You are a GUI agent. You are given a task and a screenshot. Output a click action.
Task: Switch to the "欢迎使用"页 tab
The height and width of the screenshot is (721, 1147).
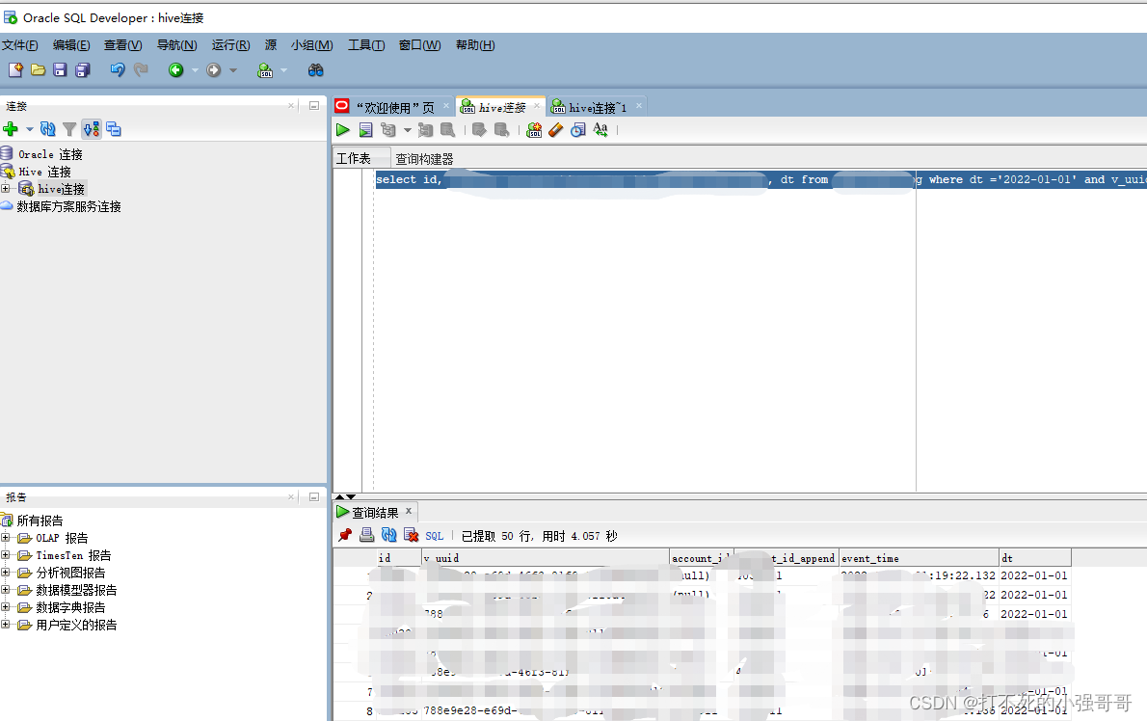[x=392, y=108]
